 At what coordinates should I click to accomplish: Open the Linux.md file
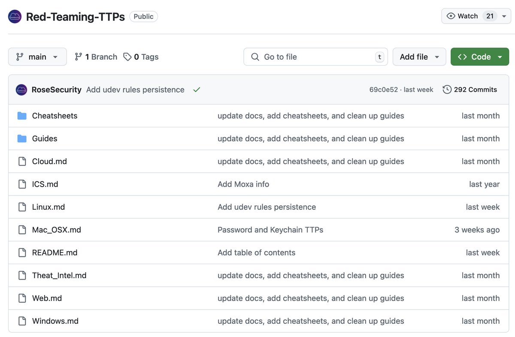pos(48,207)
